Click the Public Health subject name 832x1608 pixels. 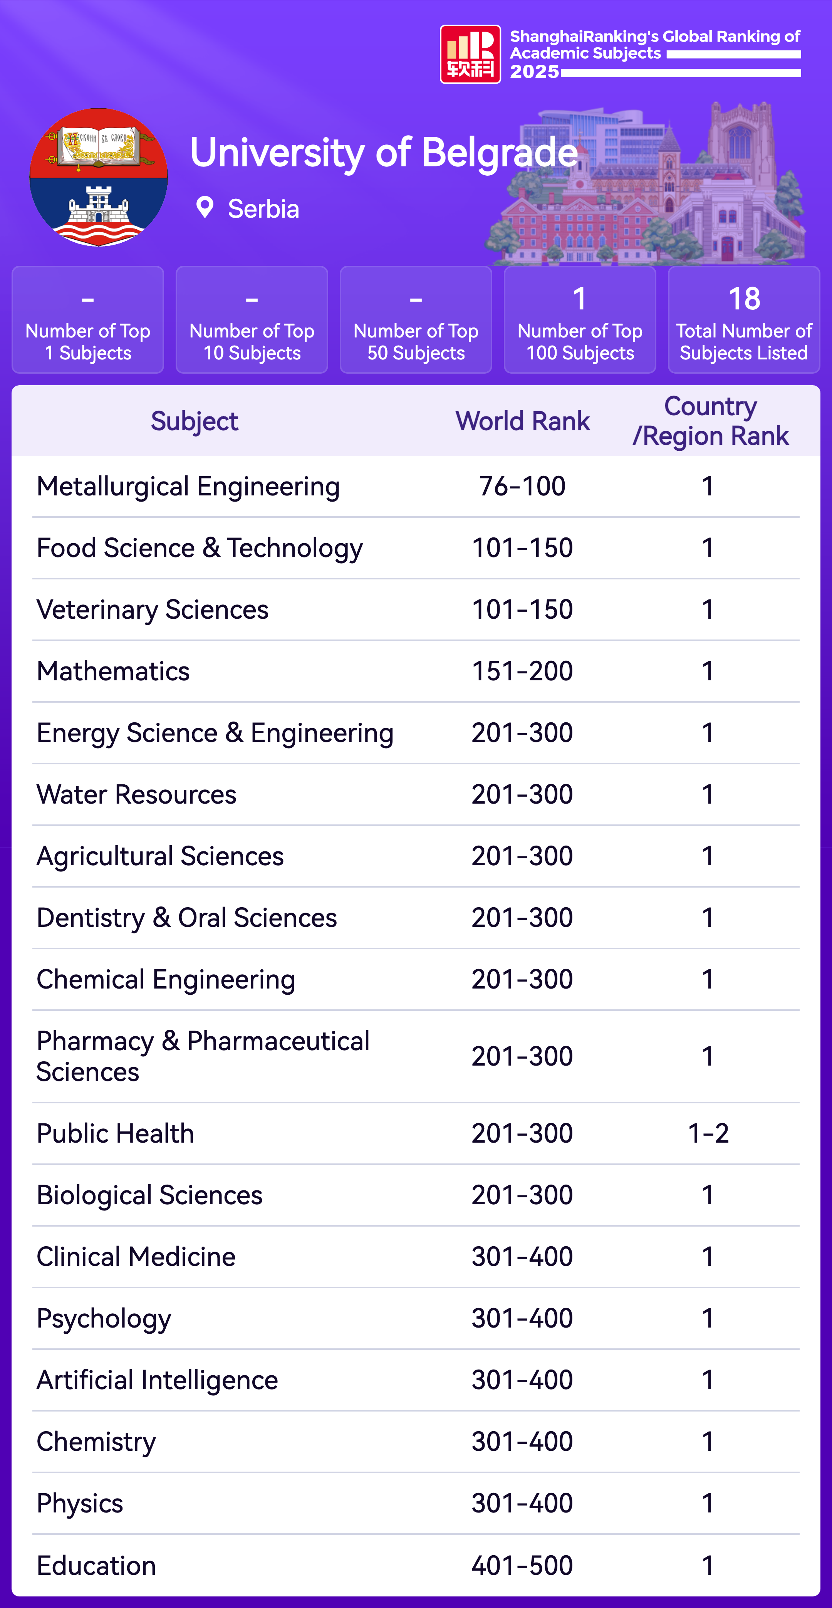coord(116,1134)
